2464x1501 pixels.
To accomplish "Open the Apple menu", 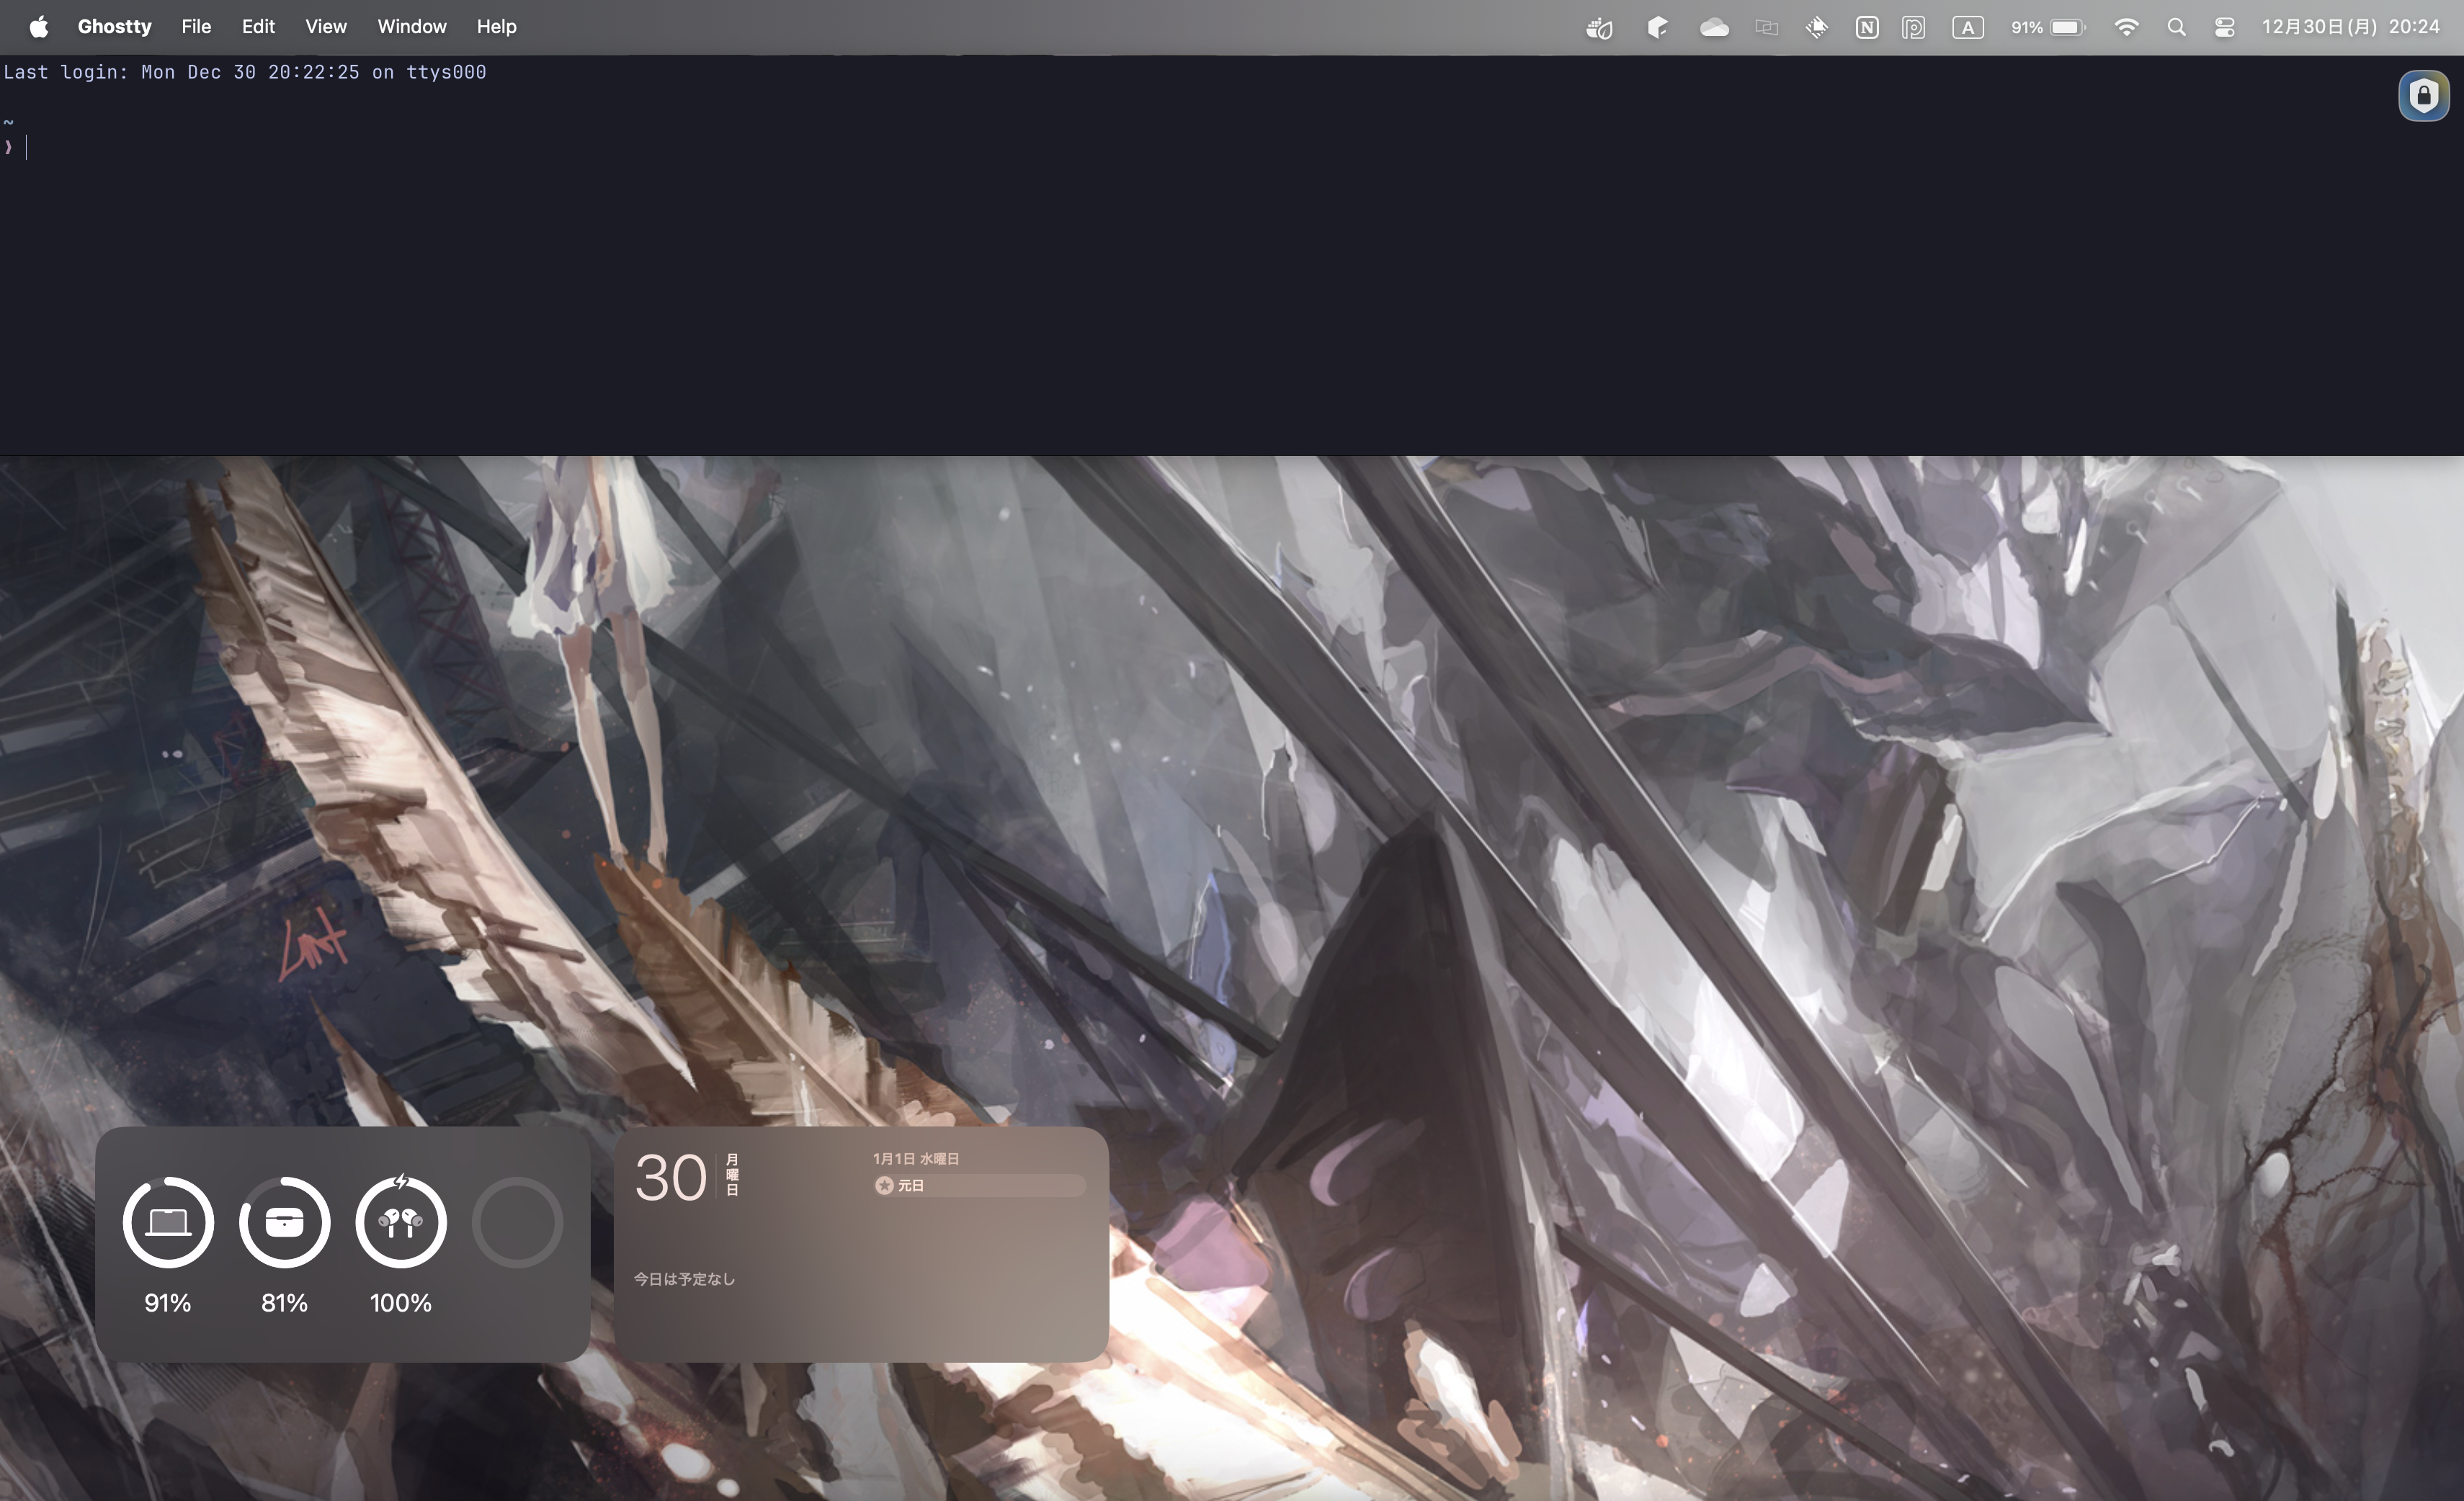I will click(x=38, y=27).
